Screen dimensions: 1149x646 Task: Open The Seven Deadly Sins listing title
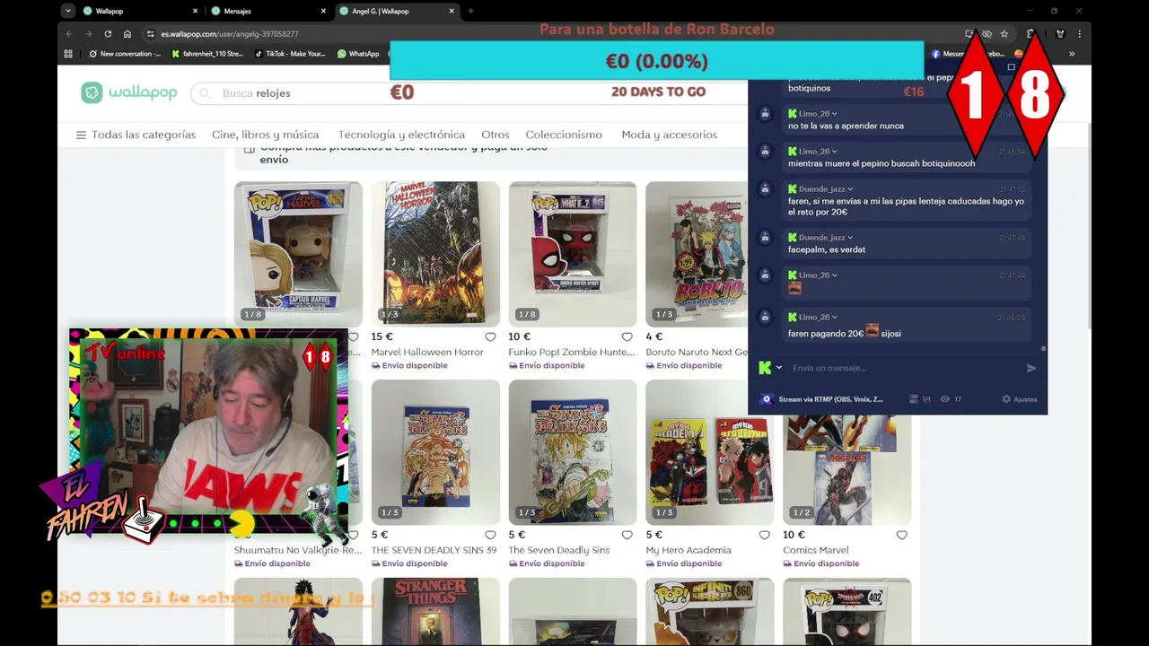[x=558, y=550]
